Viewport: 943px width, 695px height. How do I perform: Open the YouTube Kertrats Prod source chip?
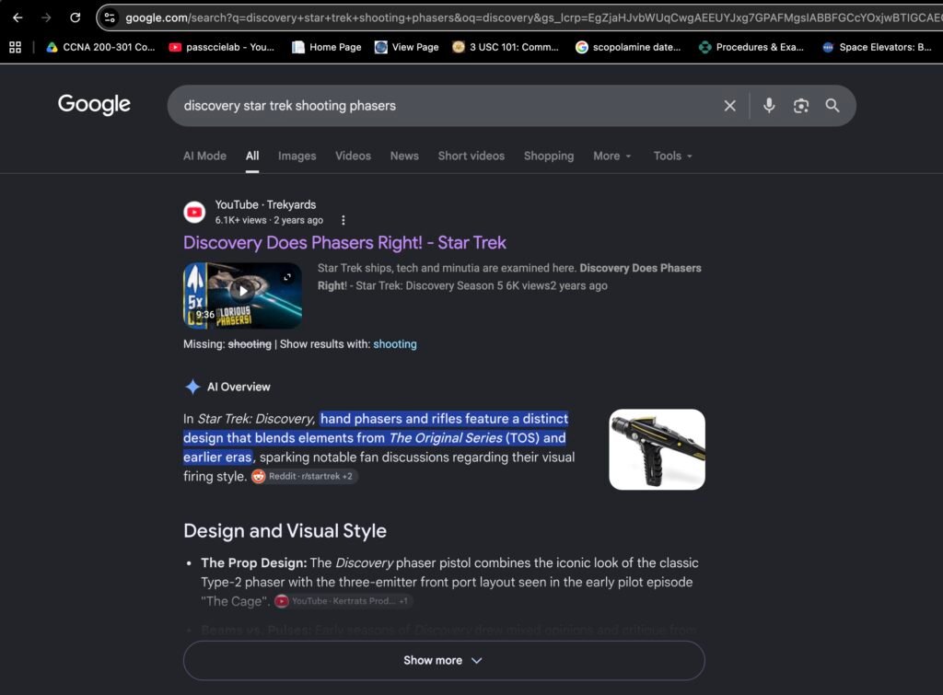click(343, 600)
